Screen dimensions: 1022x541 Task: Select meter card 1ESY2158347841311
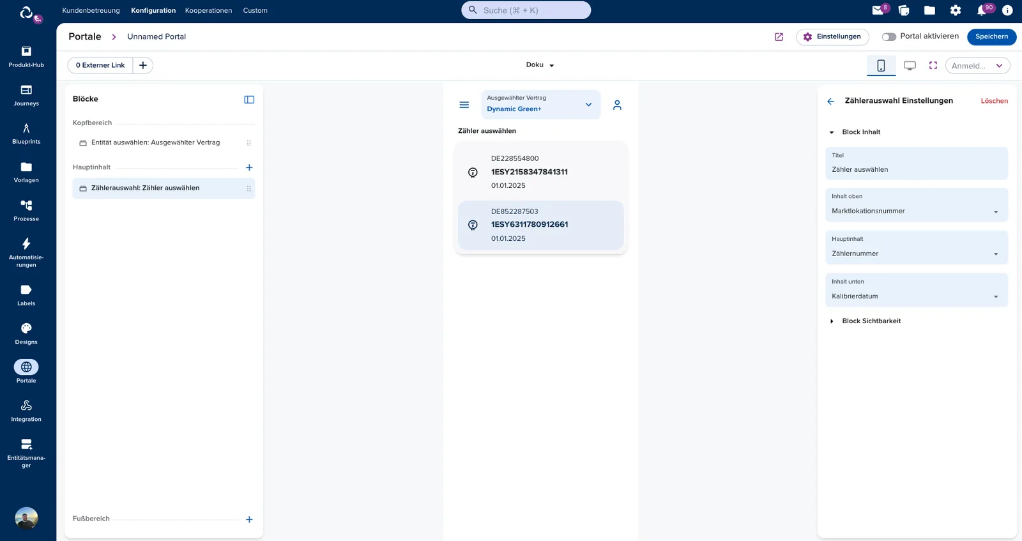[x=540, y=172]
